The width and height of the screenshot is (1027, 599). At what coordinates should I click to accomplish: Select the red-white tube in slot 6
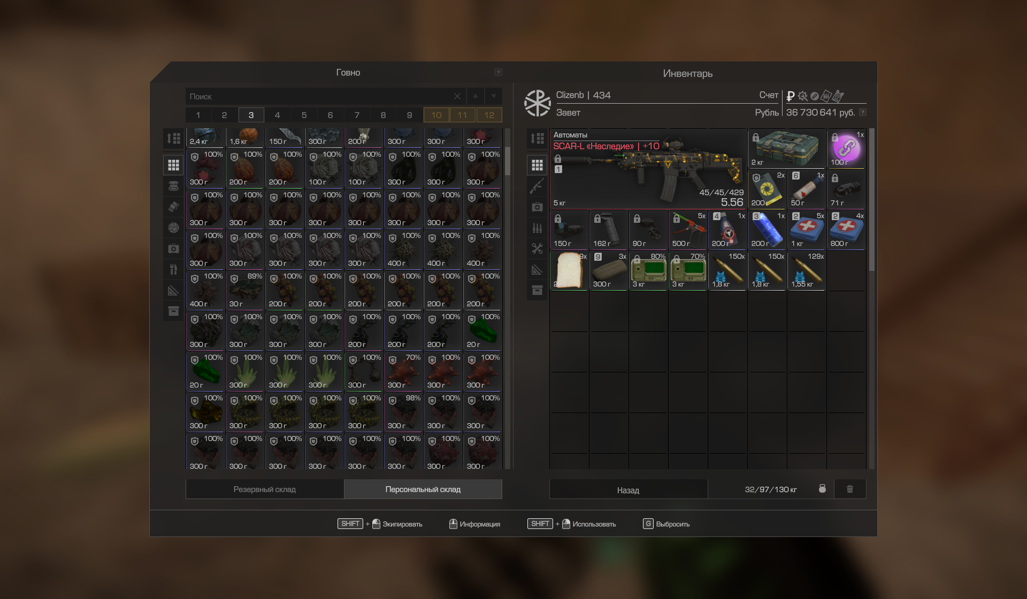(807, 189)
